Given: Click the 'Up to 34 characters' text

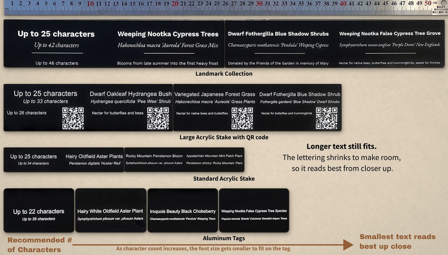Looking at the screenshot, I should [x=34, y=163].
